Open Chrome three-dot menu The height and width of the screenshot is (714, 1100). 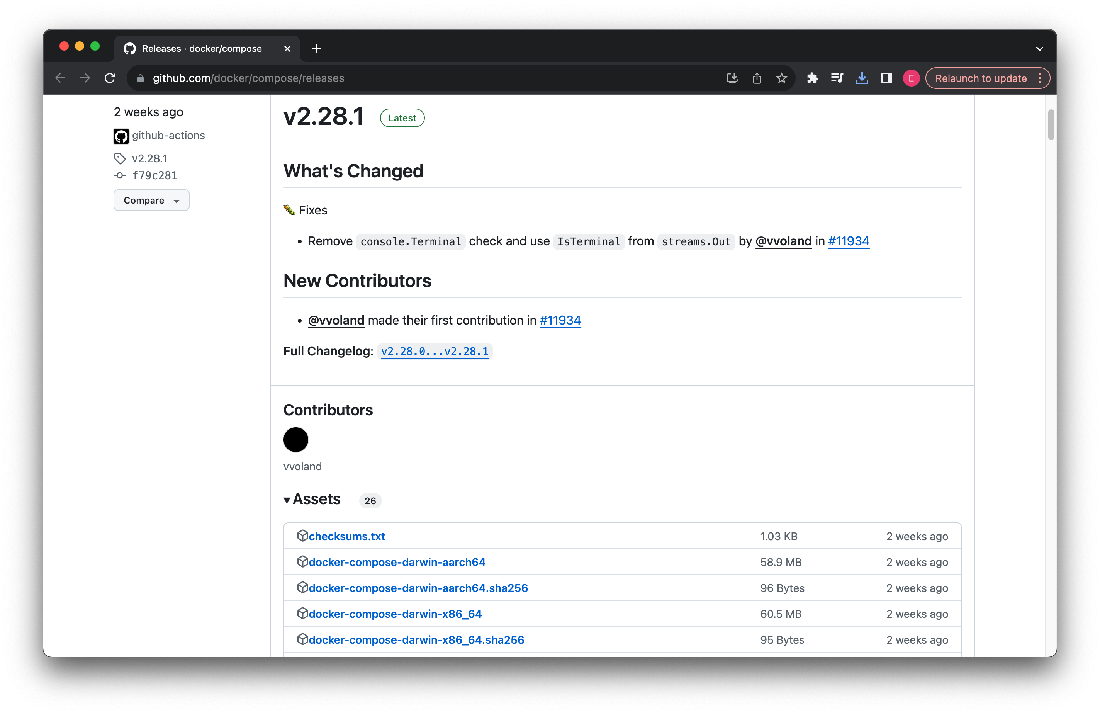[x=1039, y=78]
